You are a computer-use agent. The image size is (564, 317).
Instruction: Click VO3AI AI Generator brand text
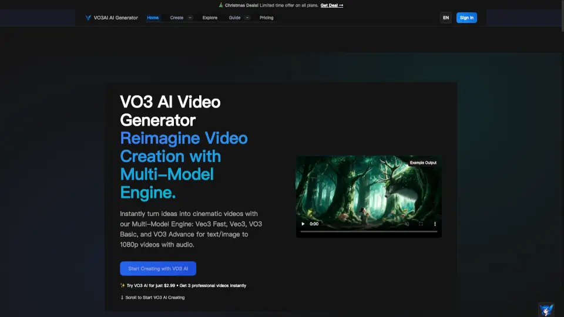[x=116, y=18]
